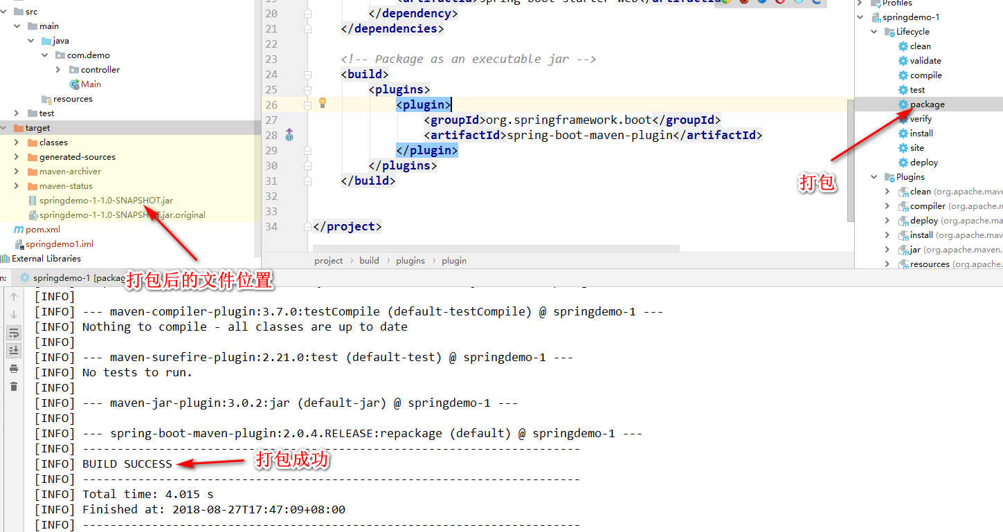Click spring-boot-maven-plugin artifactId text
The width and height of the screenshot is (1003, 532).
pos(590,135)
